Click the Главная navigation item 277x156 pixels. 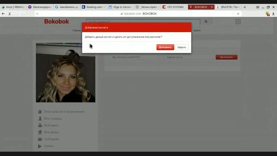coord(76,30)
